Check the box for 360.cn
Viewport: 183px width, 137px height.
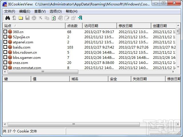pos(5,32)
